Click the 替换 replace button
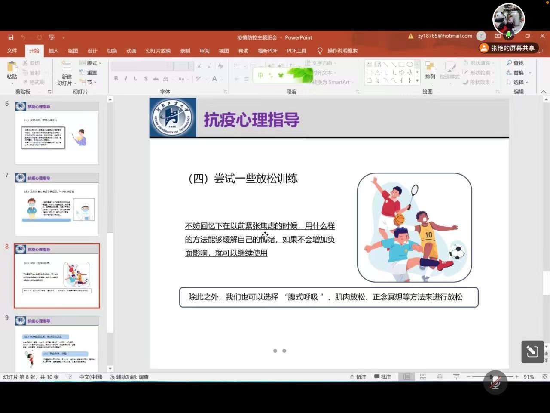Screen dimensions: 550x413 tap(519, 73)
